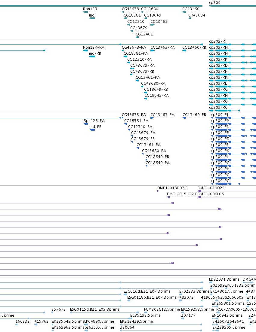Click protein CG13460-PB
The height and width of the screenshot is (332, 256).
[x=194, y=115]
